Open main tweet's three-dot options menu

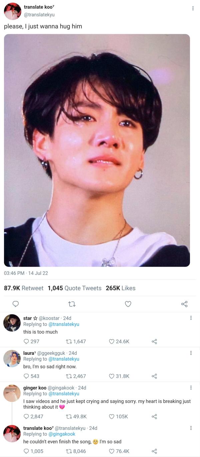point(193,8)
